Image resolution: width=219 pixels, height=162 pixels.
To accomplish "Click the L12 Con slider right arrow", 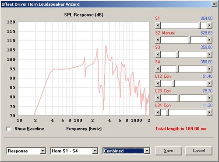I will 209,83.
